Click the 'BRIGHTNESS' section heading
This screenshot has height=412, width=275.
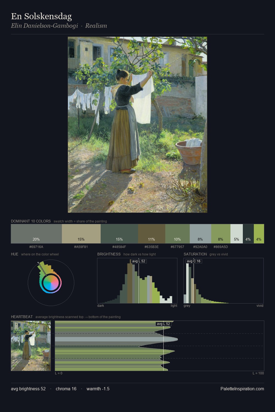109,254
